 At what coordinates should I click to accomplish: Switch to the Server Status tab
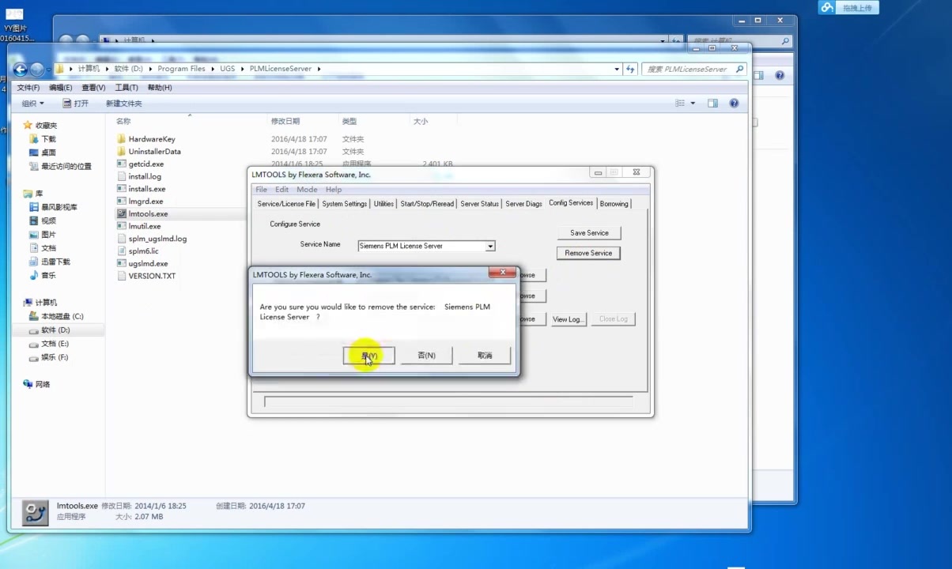point(479,204)
